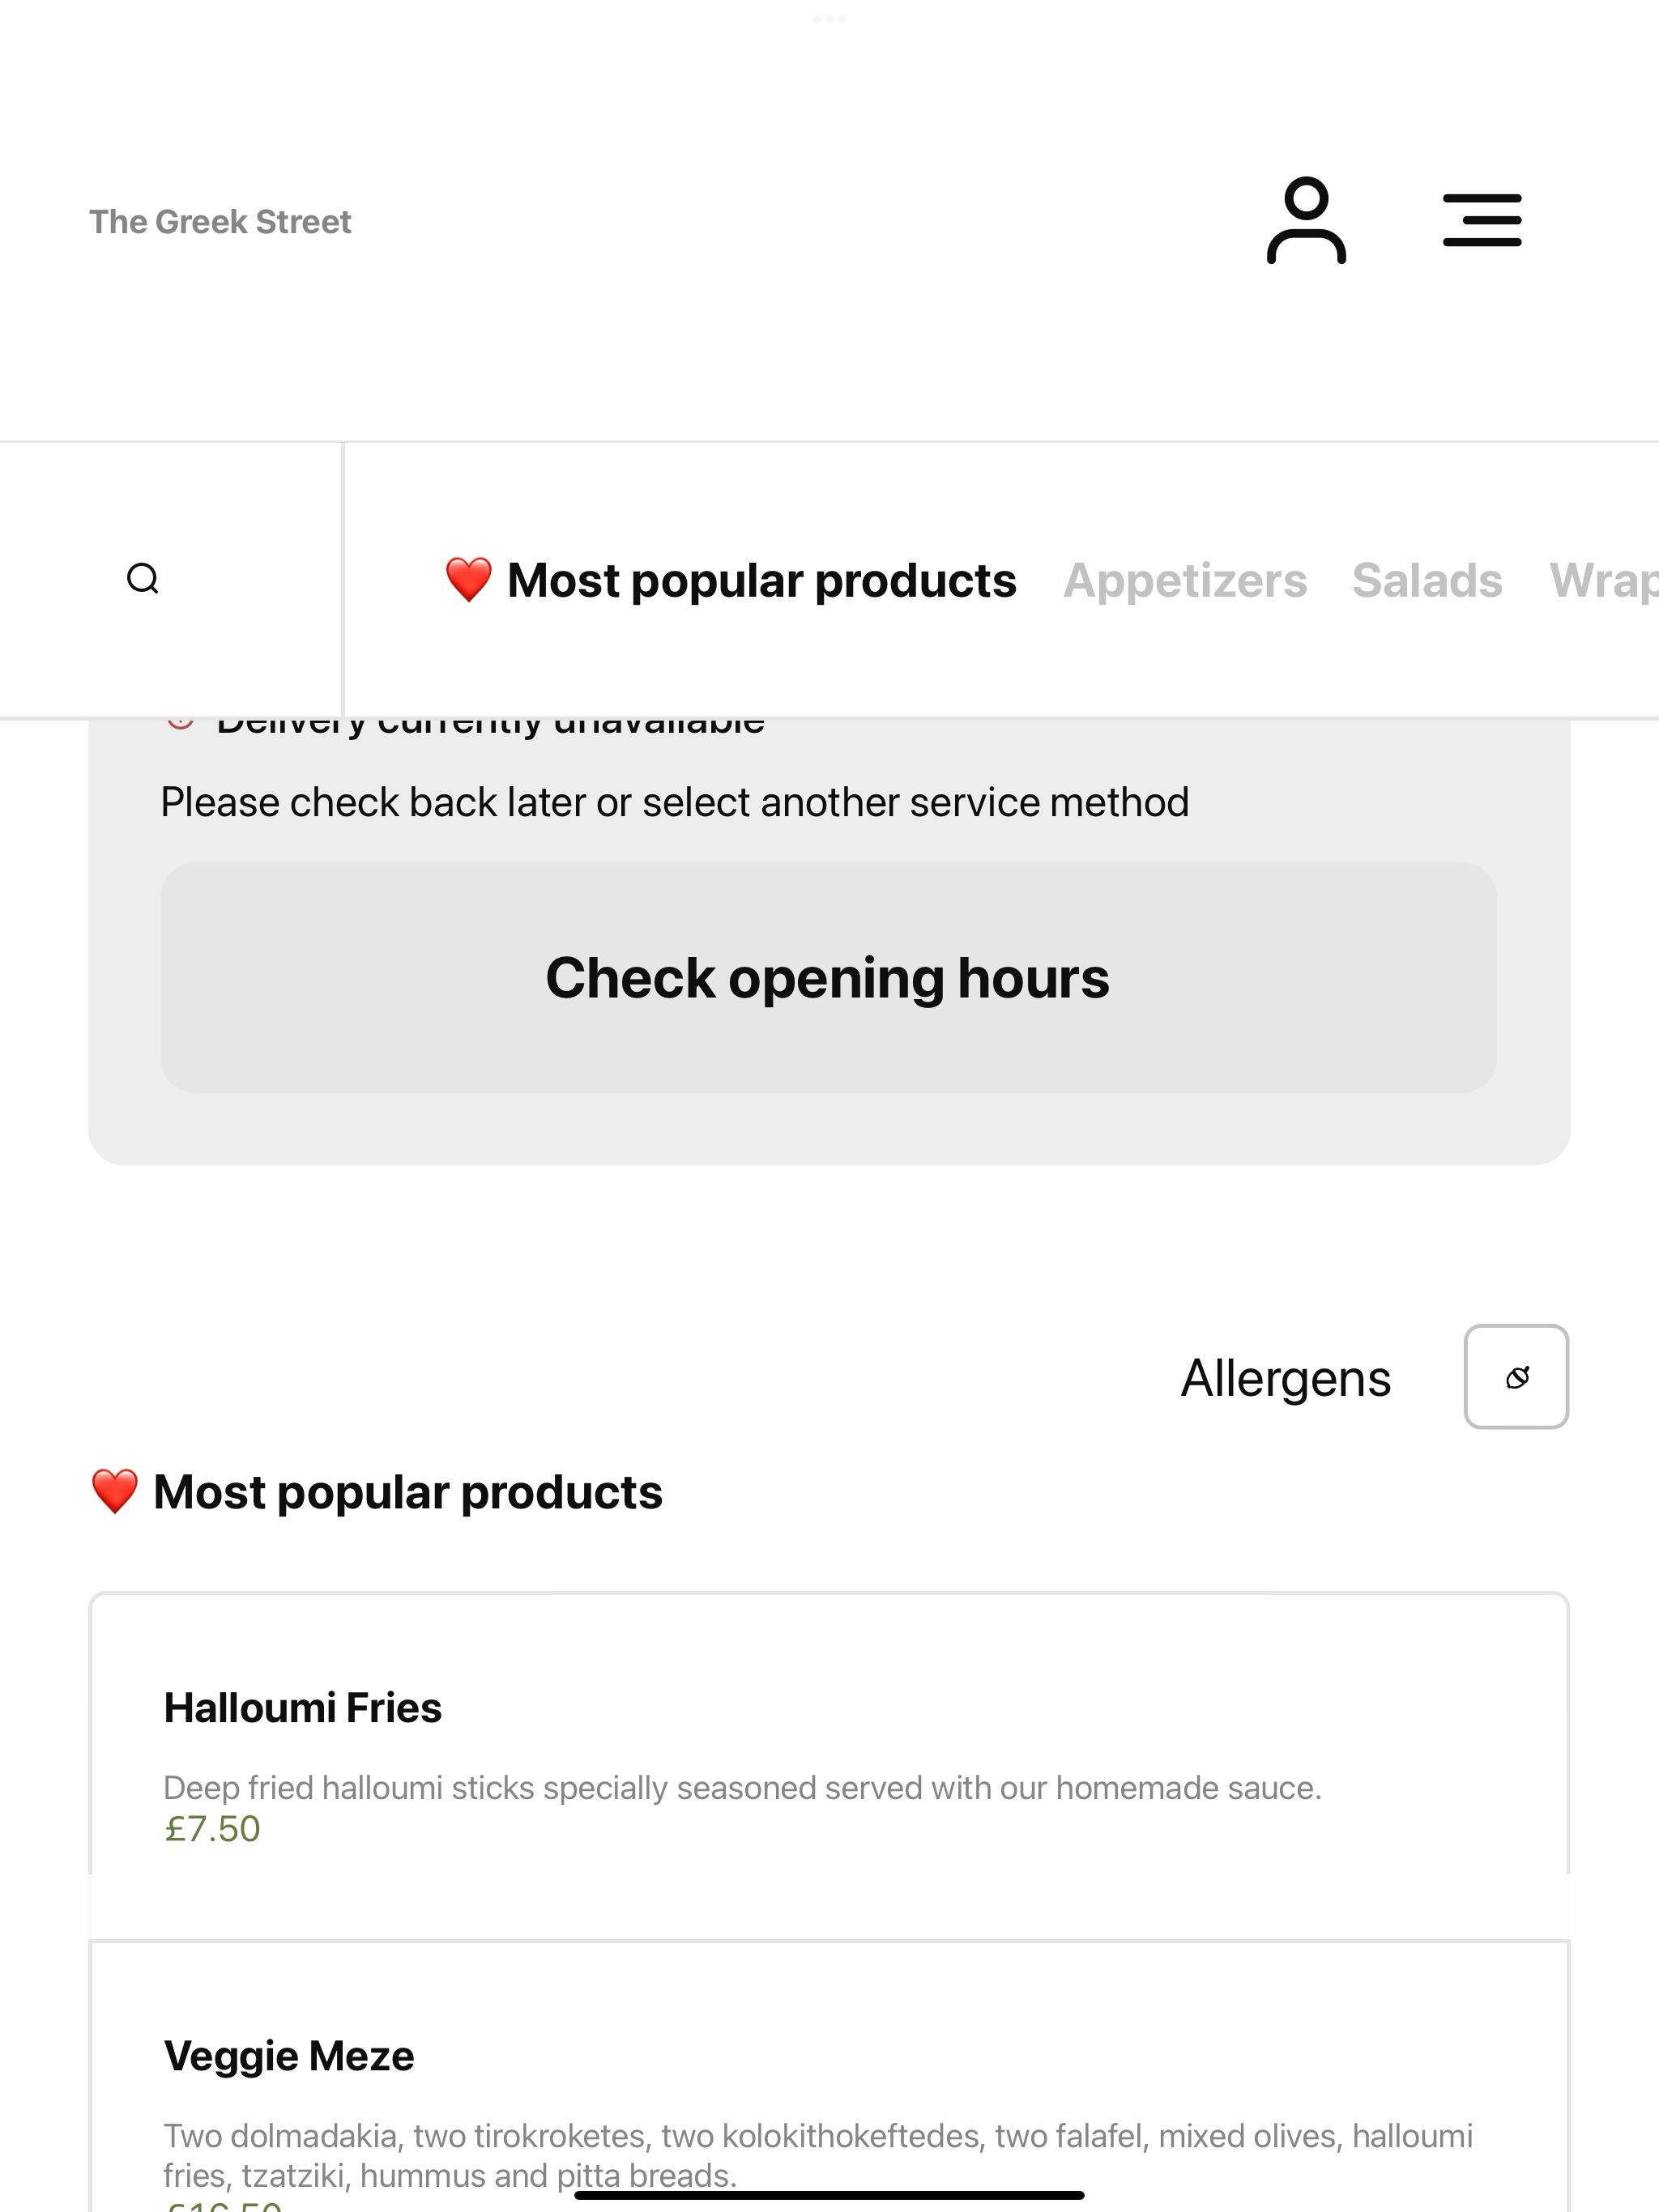1659x2212 pixels.
Task: Click the Veggie Meze description text
Action: (817, 2155)
